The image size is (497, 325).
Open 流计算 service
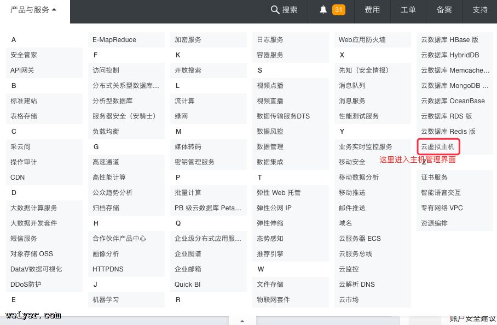pyautogui.click(x=184, y=101)
